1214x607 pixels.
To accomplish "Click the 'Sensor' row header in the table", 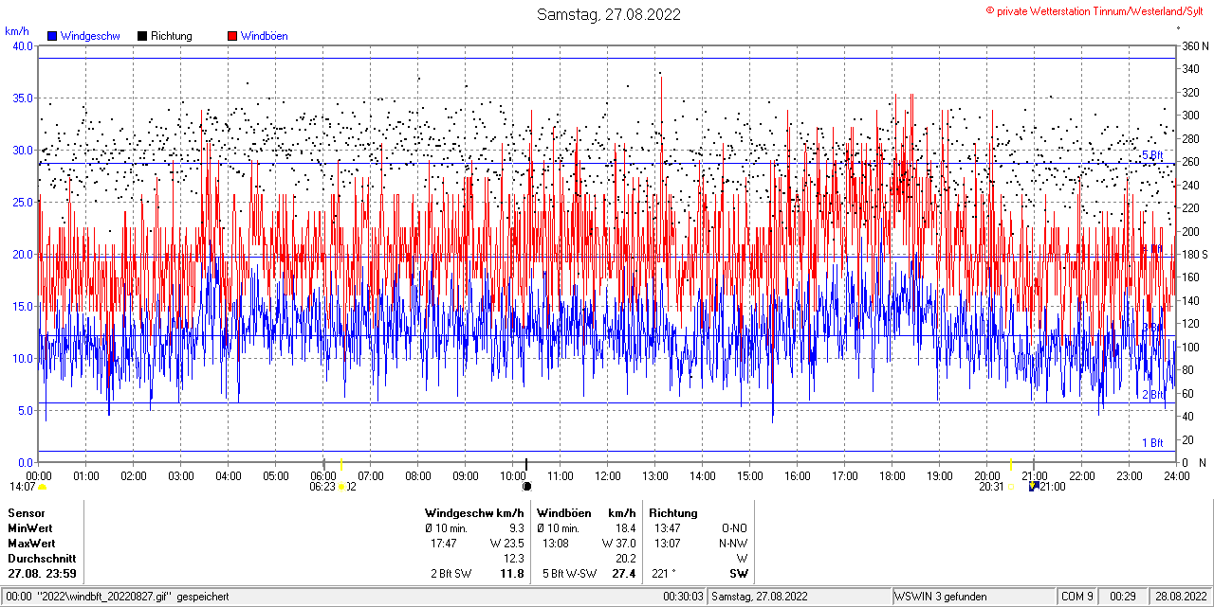I will [27, 512].
